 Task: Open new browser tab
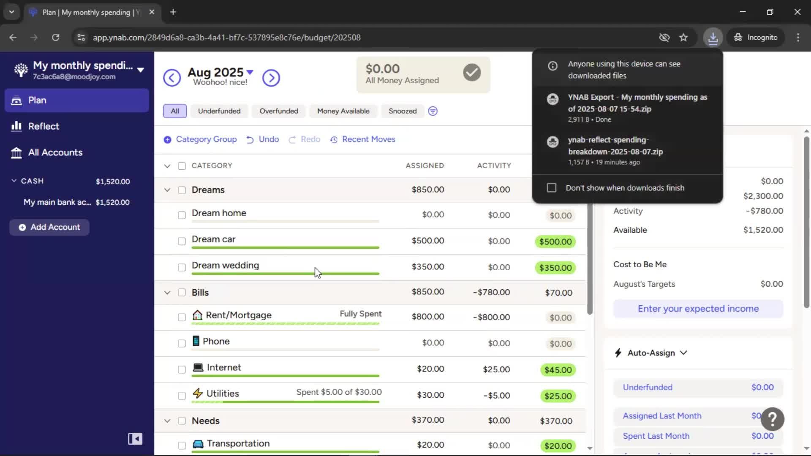pyautogui.click(x=173, y=12)
